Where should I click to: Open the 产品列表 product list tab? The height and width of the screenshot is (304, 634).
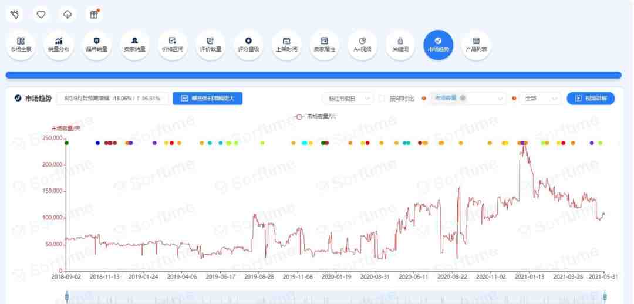(476, 45)
